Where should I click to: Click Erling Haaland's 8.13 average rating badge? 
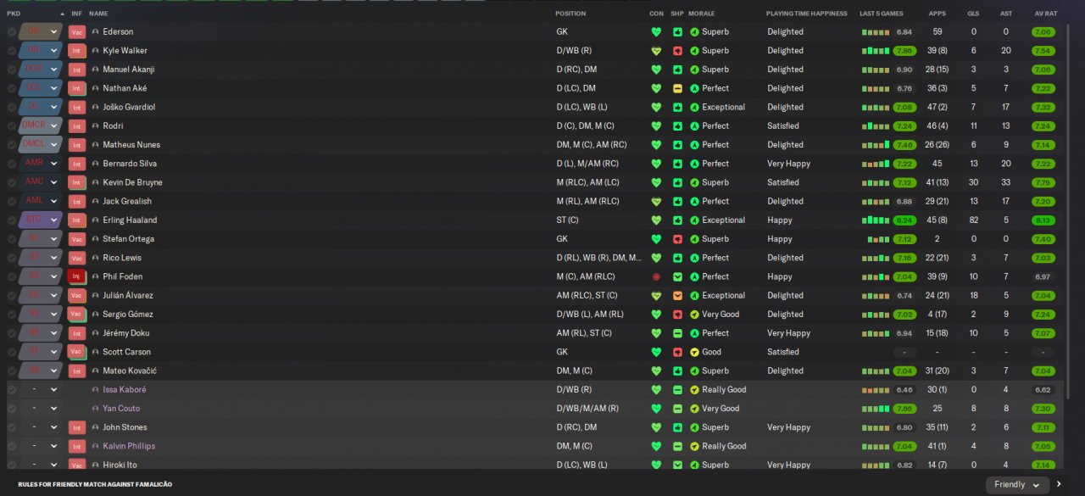pos(1043,220)
